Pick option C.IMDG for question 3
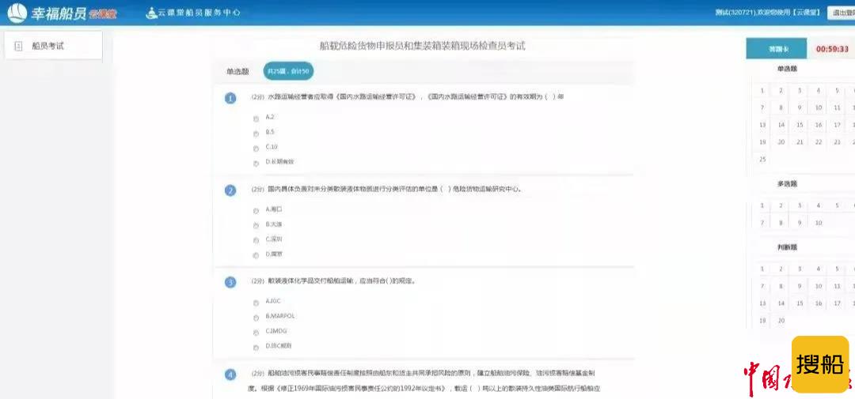Screen dimensions: 855x399 coord(256,332)
